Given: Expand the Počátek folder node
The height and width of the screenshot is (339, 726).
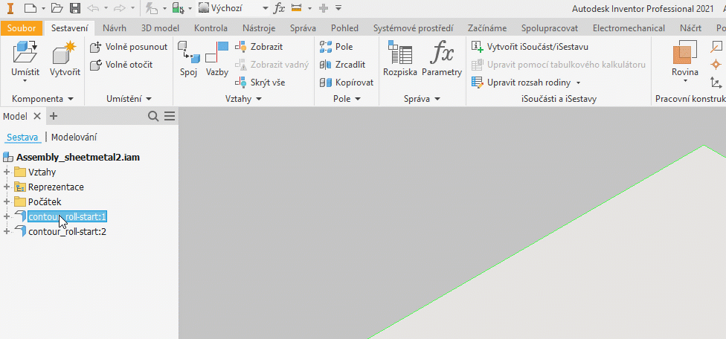Looking at the screenshot, I should (7, 202).
